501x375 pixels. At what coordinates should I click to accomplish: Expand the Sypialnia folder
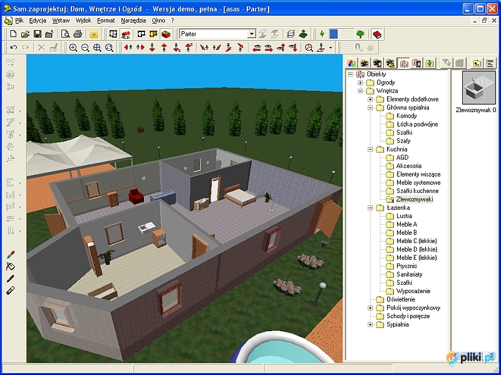(370, 324)
